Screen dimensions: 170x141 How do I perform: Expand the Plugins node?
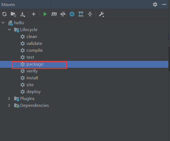coord(9,99)
